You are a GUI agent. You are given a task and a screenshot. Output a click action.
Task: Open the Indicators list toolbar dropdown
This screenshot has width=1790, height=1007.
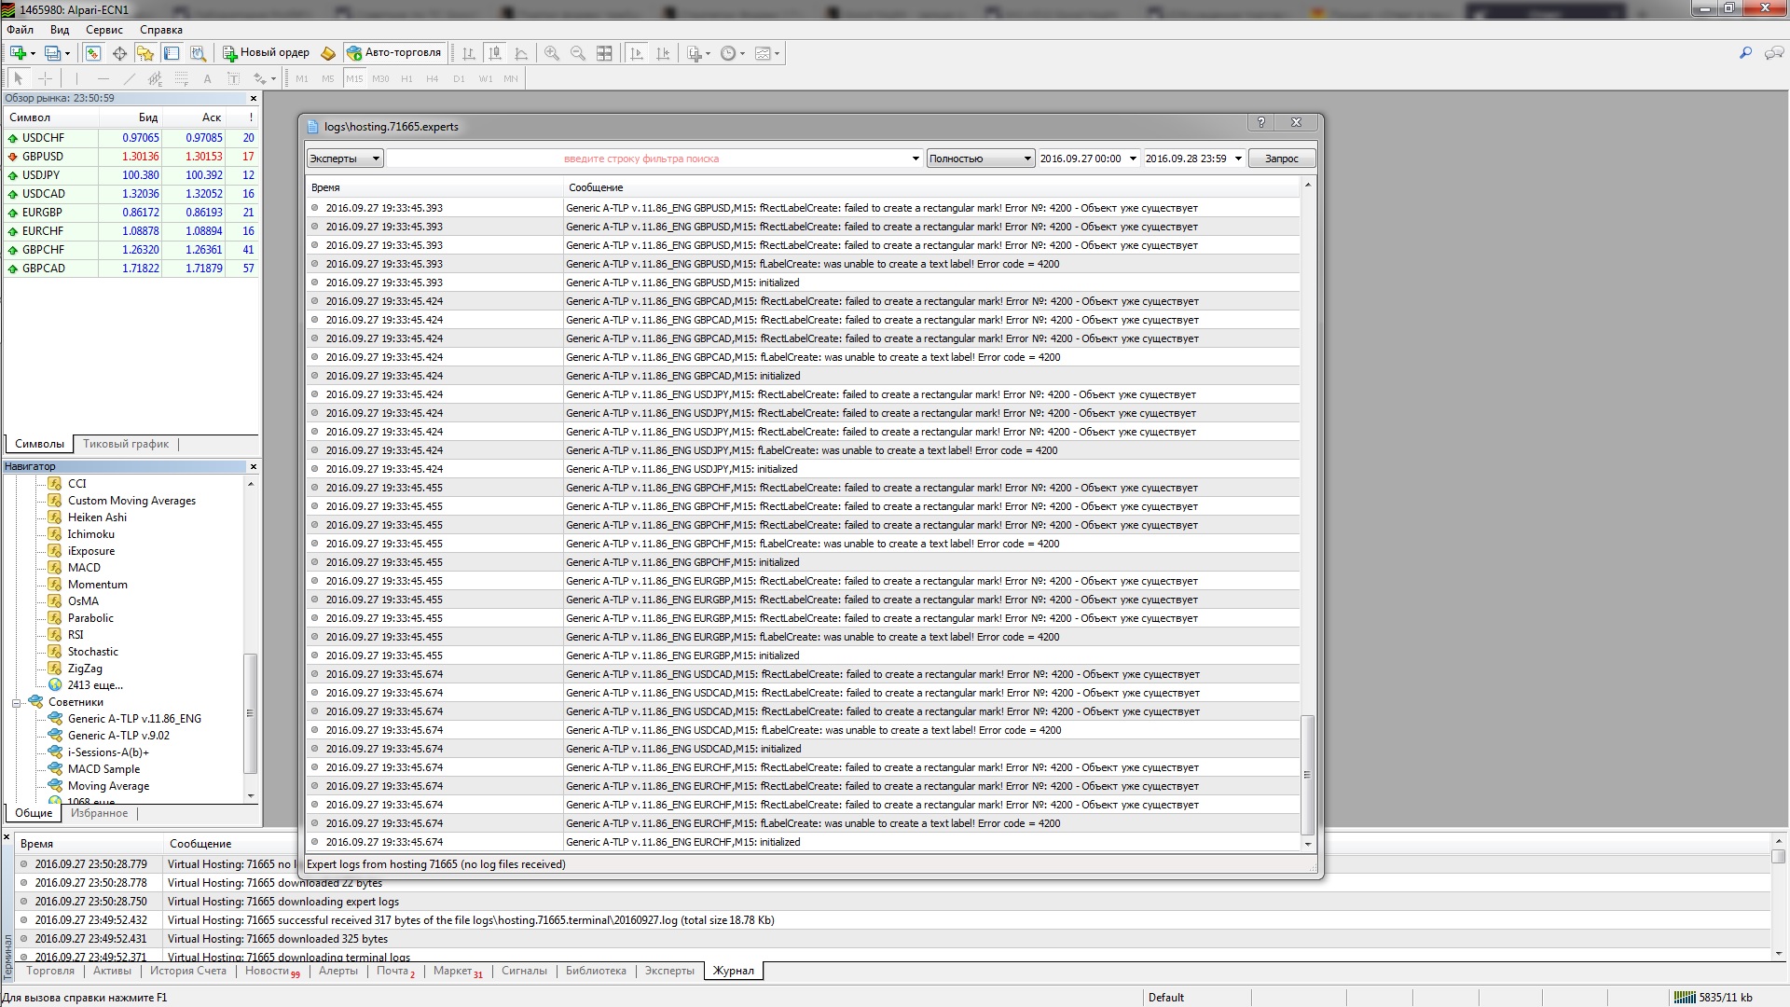coord(698,53)
